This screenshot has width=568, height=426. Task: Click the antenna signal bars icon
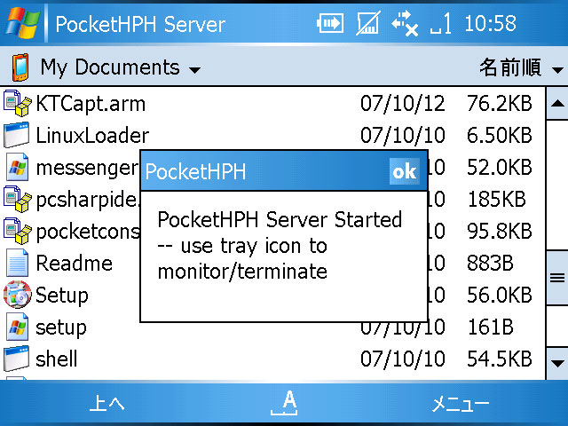[441, 24]
